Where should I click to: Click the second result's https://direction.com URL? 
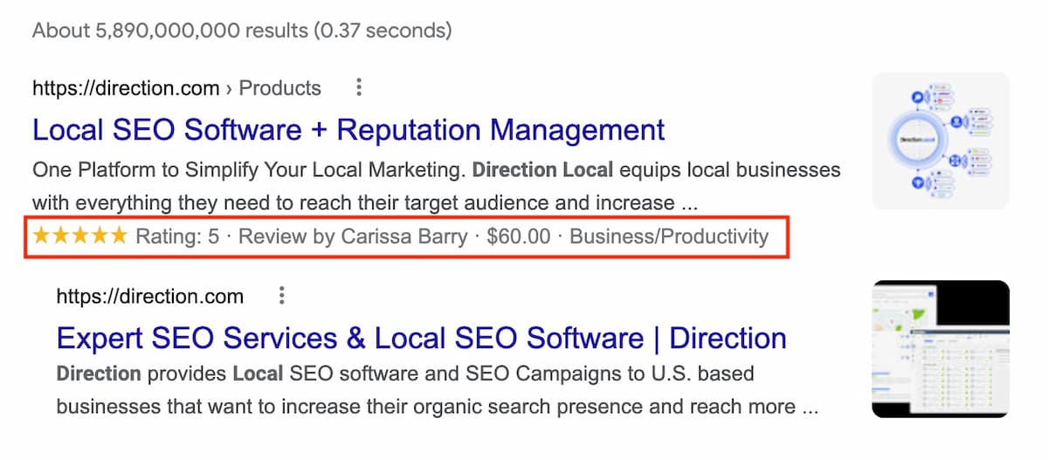149,297
